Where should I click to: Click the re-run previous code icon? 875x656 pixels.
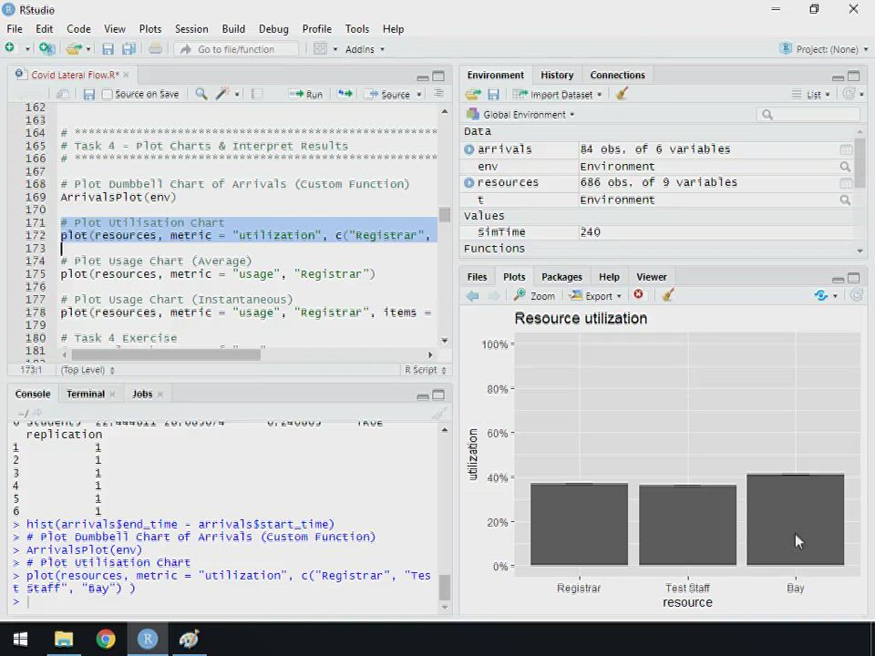[x=345, y=94]
